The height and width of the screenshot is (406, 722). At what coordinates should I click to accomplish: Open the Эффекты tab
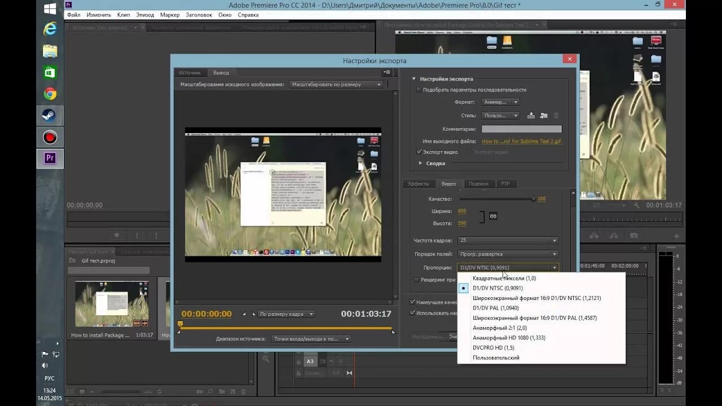point(418,184)
